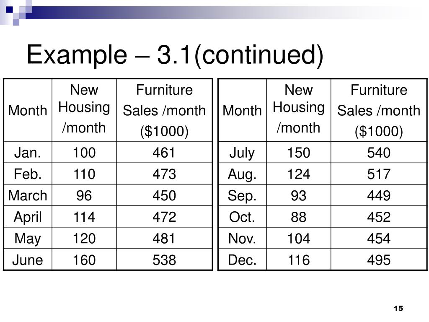Viewport: 429px width, 322px height.
Task: Click the slide title "Example – 3.1(continued)"
Action: (x=175, y=55)
